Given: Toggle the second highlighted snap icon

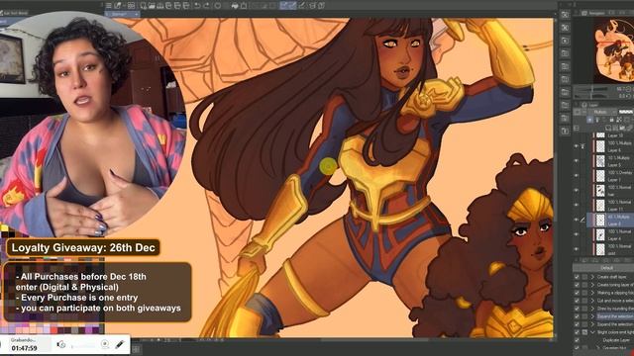Looking at the screenshot, I should [292, 6].
